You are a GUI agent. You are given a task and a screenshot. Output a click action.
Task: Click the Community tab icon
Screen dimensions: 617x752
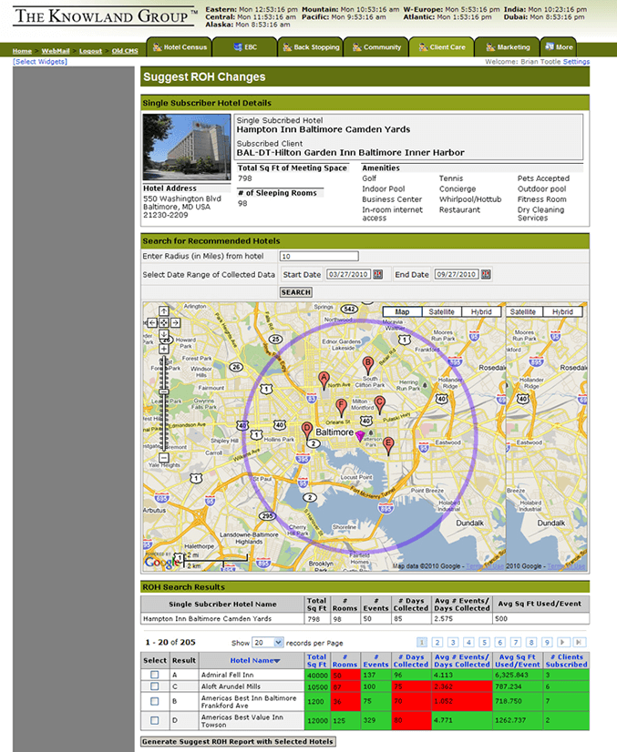coord(356,47)
